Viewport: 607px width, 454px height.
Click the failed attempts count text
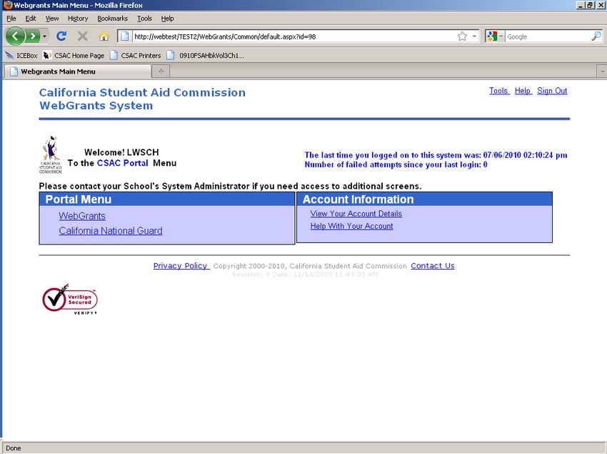(396, 164)
